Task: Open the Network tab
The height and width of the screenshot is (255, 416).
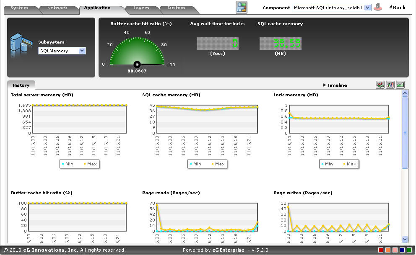Action: click(x=57, y=8)
